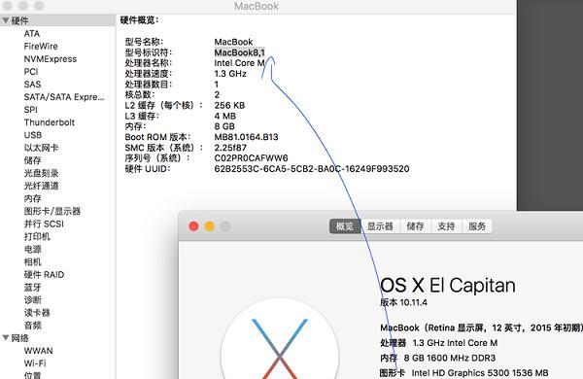This screenshot has width=583, height=379.
Task: Open Thunderbolt hardware entry
Action: [x=50, y=122]
